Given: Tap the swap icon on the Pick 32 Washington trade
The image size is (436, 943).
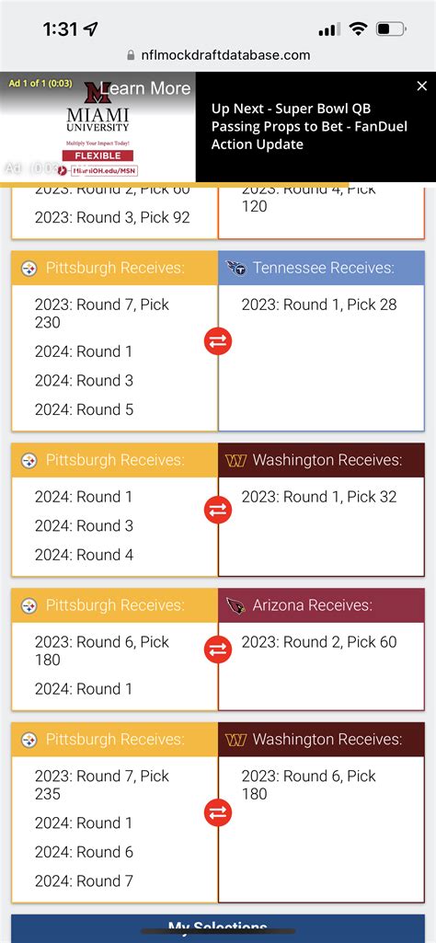Looking at the screenshot, I should pos(218,510).
